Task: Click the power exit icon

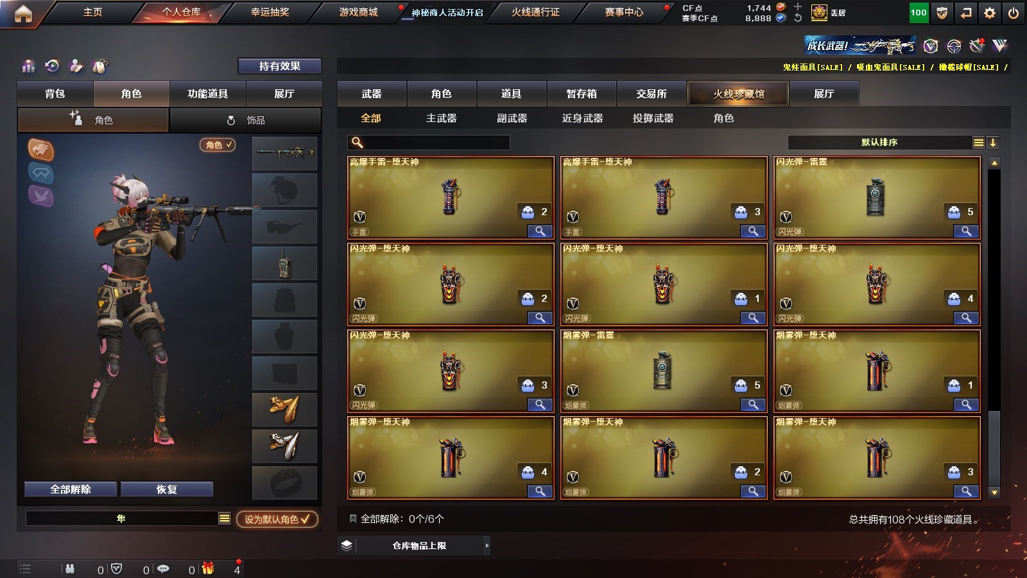Action: [1014, 13]
